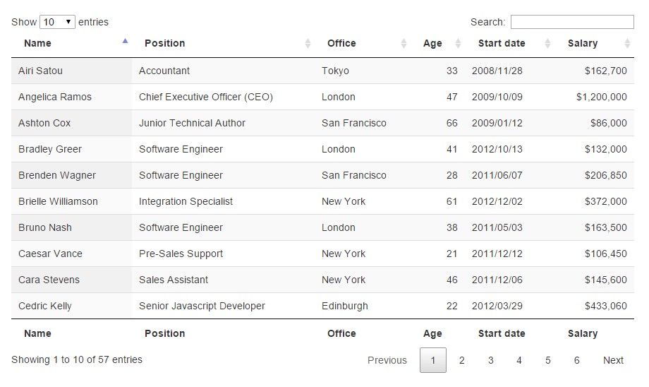This screenshot has width=649, height=387.
Task: Click the sort arrows icon beside Age
Action: pos(458,44)
